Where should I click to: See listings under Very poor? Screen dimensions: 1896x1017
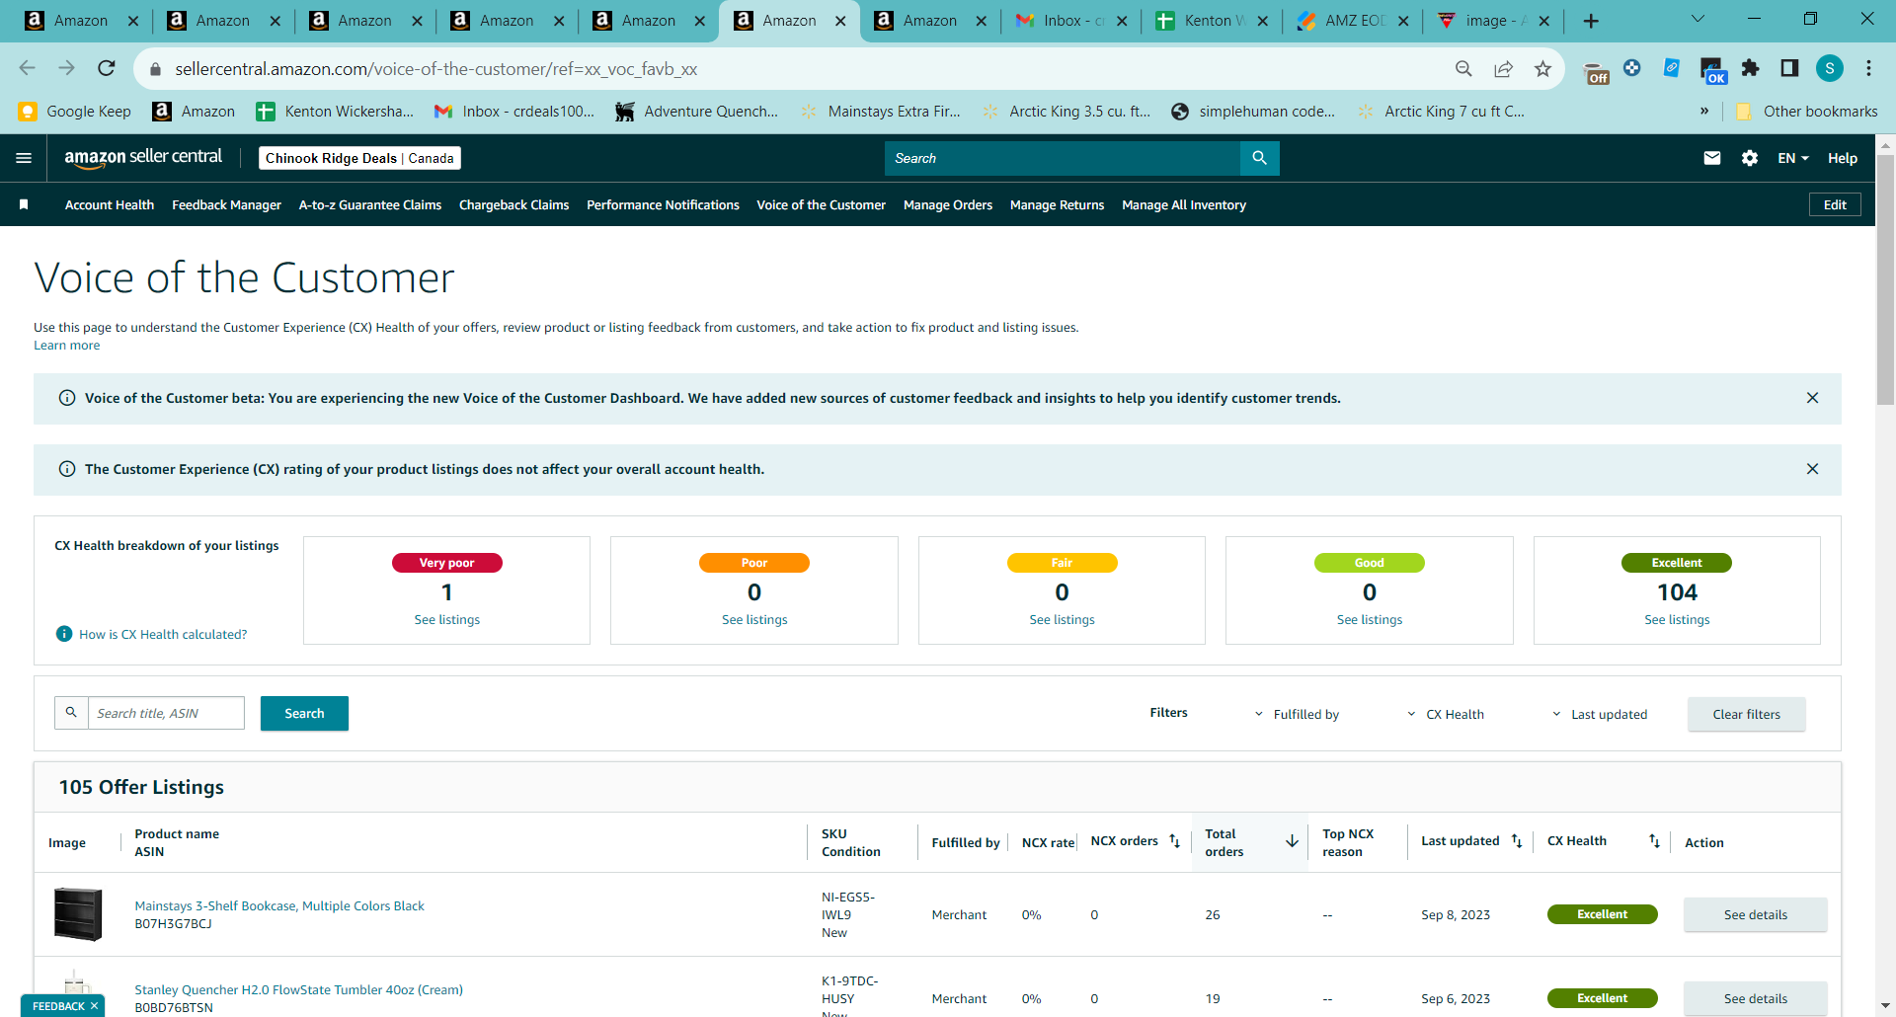(446, 619)
